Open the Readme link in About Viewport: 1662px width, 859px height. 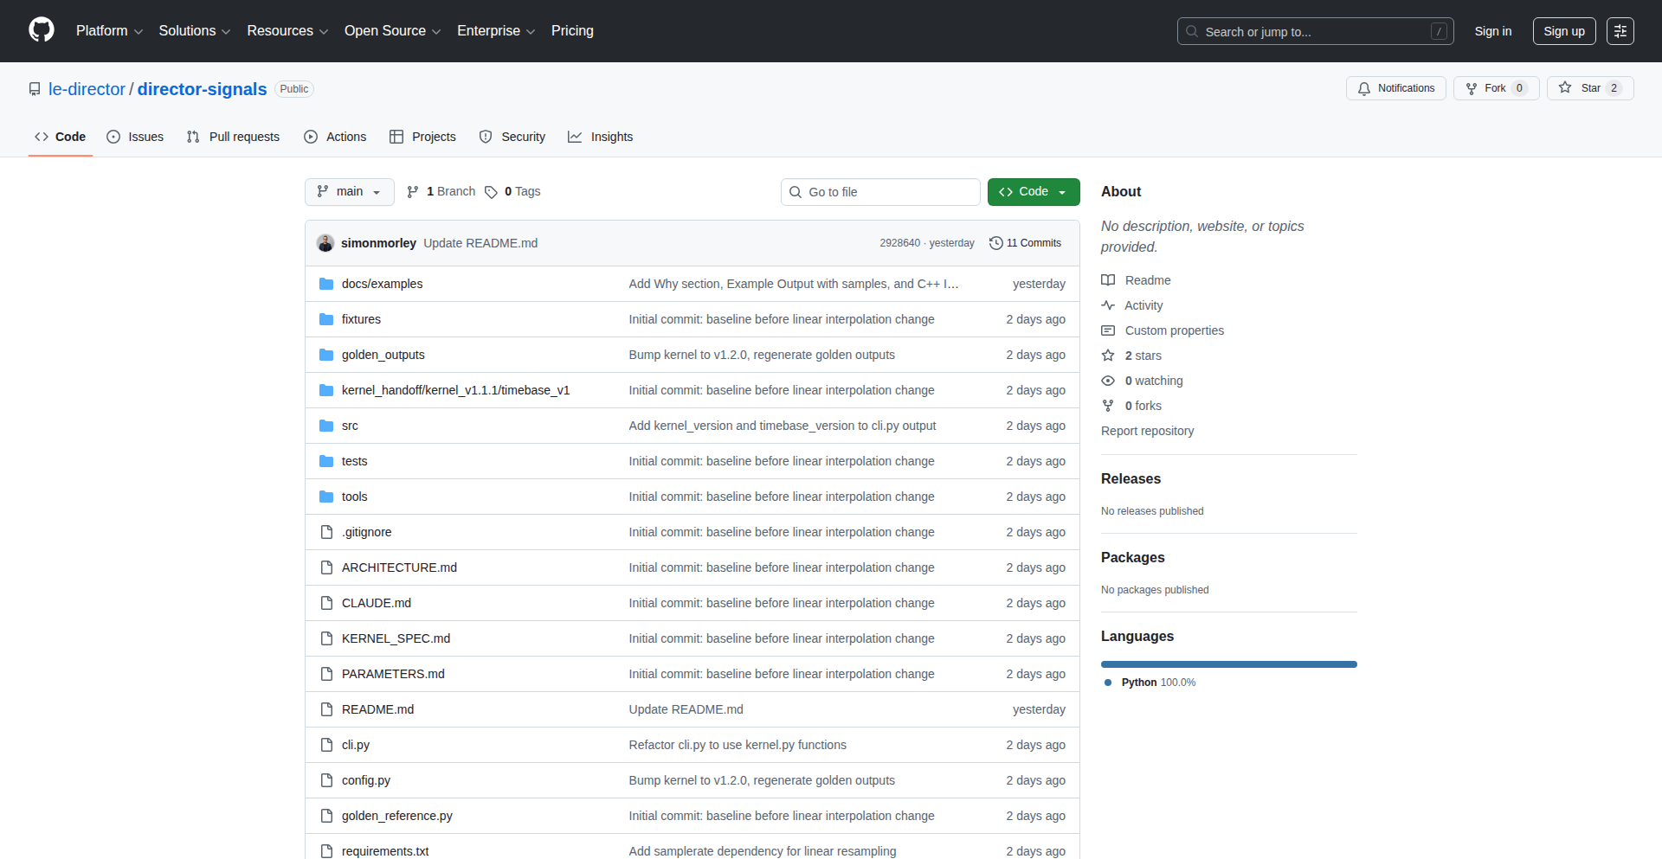(x=1147, y=280)
